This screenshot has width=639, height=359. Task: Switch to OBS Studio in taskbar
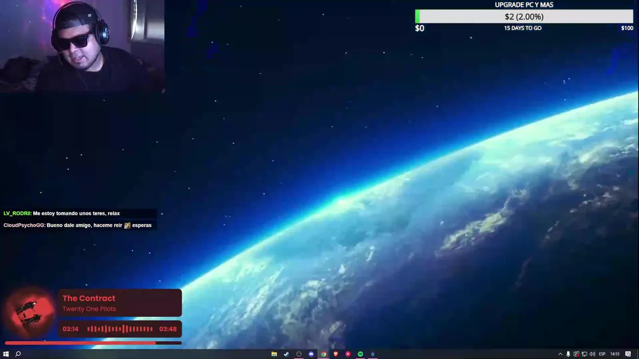coord(299,354)
